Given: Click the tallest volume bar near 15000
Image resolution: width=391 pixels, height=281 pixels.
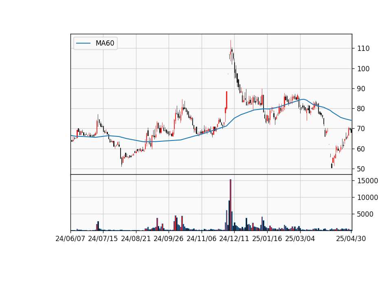Looking at the screenshot, I should pos(231,205).
